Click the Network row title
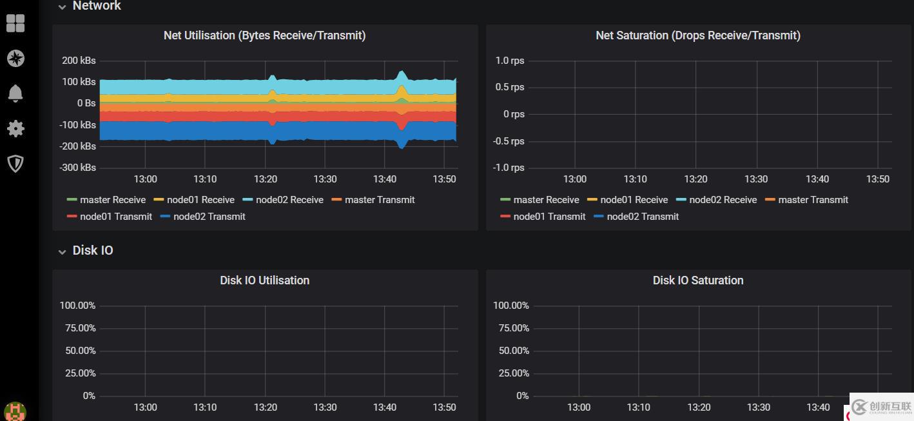This screenshot has width=914, height=421. pyautogui.click(x=97, y=6)
